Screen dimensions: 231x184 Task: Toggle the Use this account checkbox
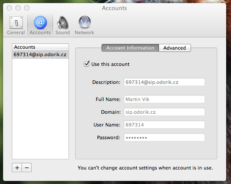point(87,64)
